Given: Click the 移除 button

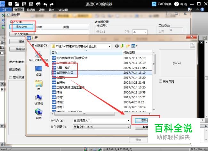Looking at the screenshot, I should 17,42.
